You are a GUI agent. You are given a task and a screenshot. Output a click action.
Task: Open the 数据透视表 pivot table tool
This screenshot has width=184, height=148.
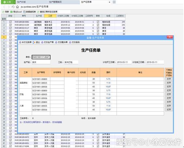tap(29, 12)
